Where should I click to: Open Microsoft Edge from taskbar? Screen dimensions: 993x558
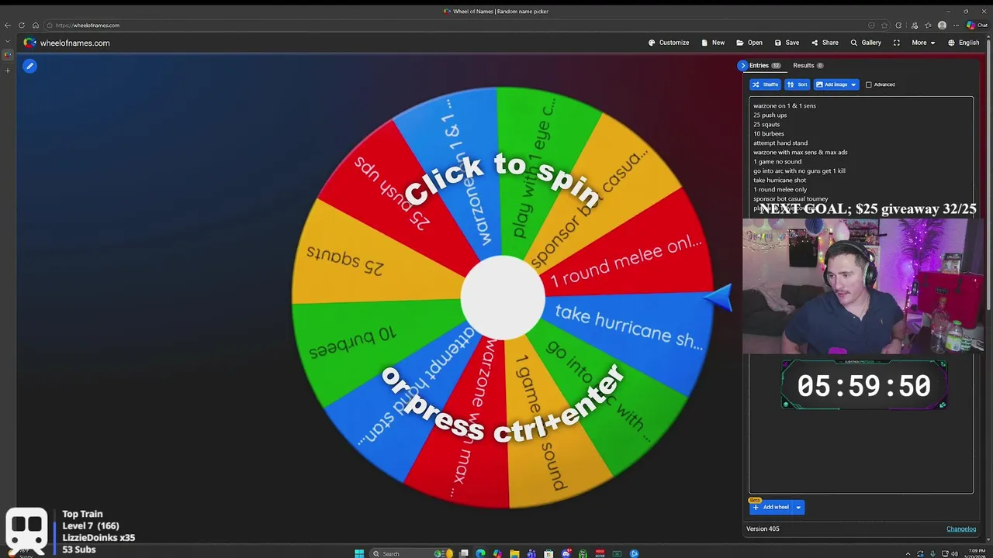click(x=480, y=553)
